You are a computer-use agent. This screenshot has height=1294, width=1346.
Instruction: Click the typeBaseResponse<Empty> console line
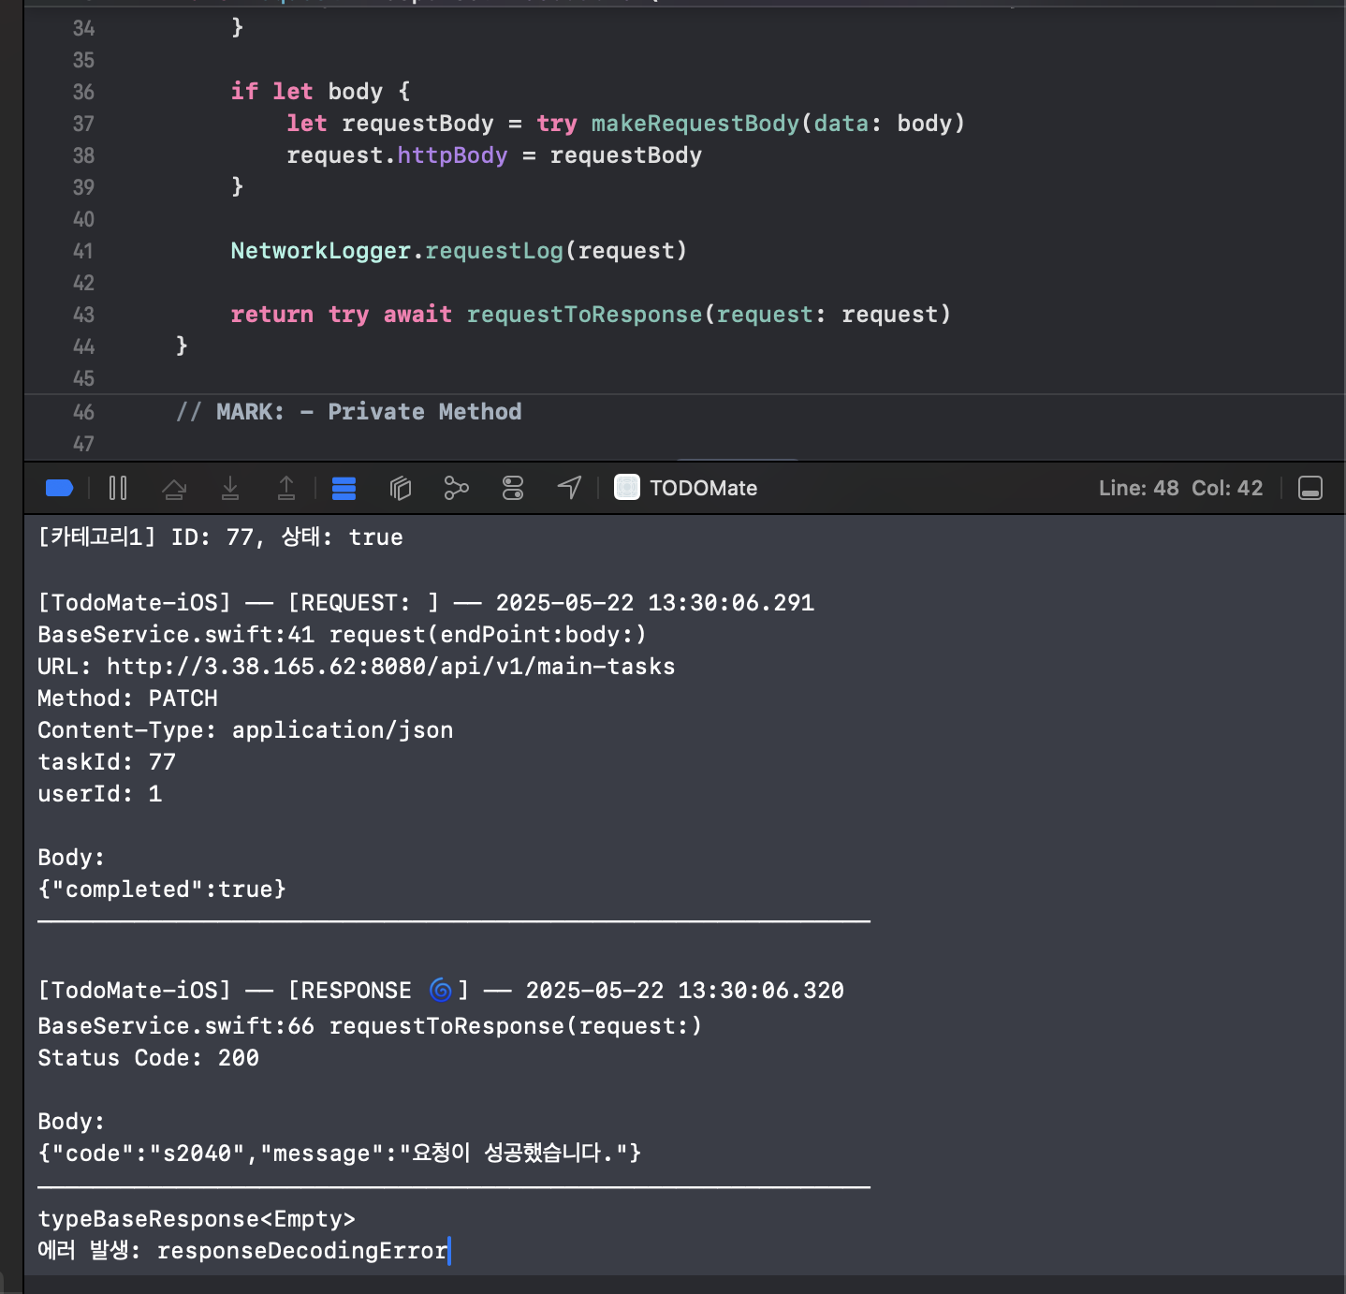(197, 1219)
